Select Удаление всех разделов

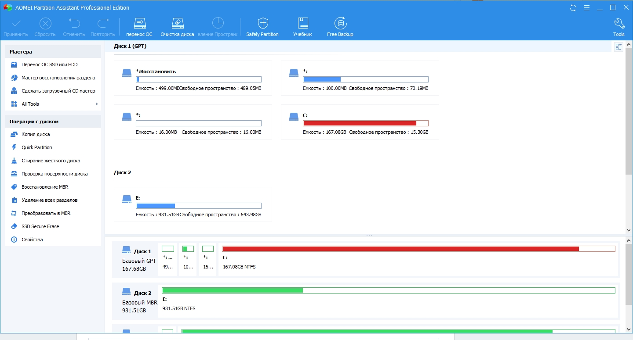click(53, 200)
